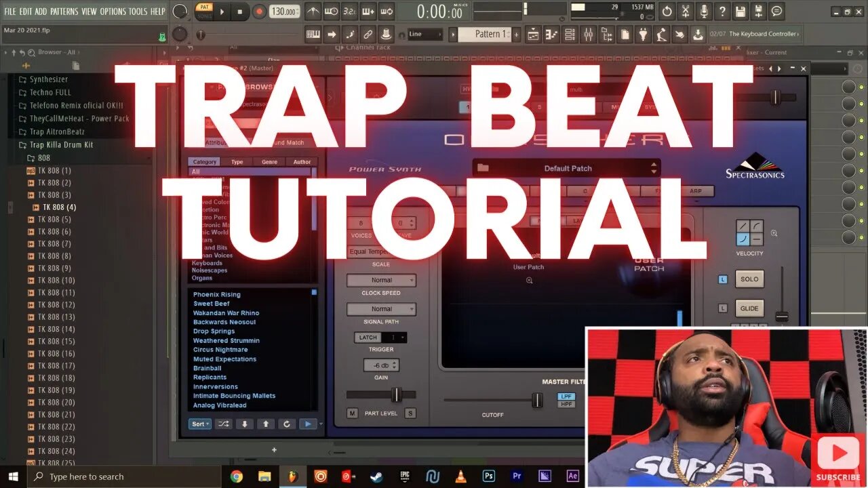Screen dimensions: 868x488
Task: Open the OPTIONS menu
Action: 113,12
